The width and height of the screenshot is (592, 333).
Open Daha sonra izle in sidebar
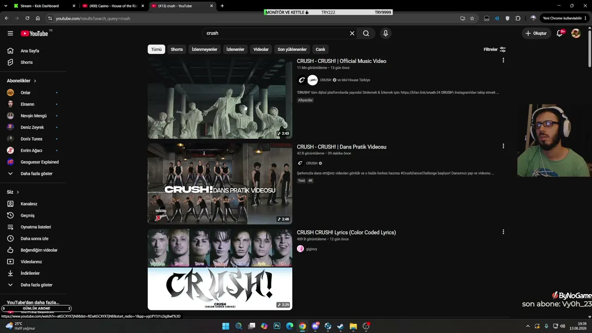[x=33, y=239]
